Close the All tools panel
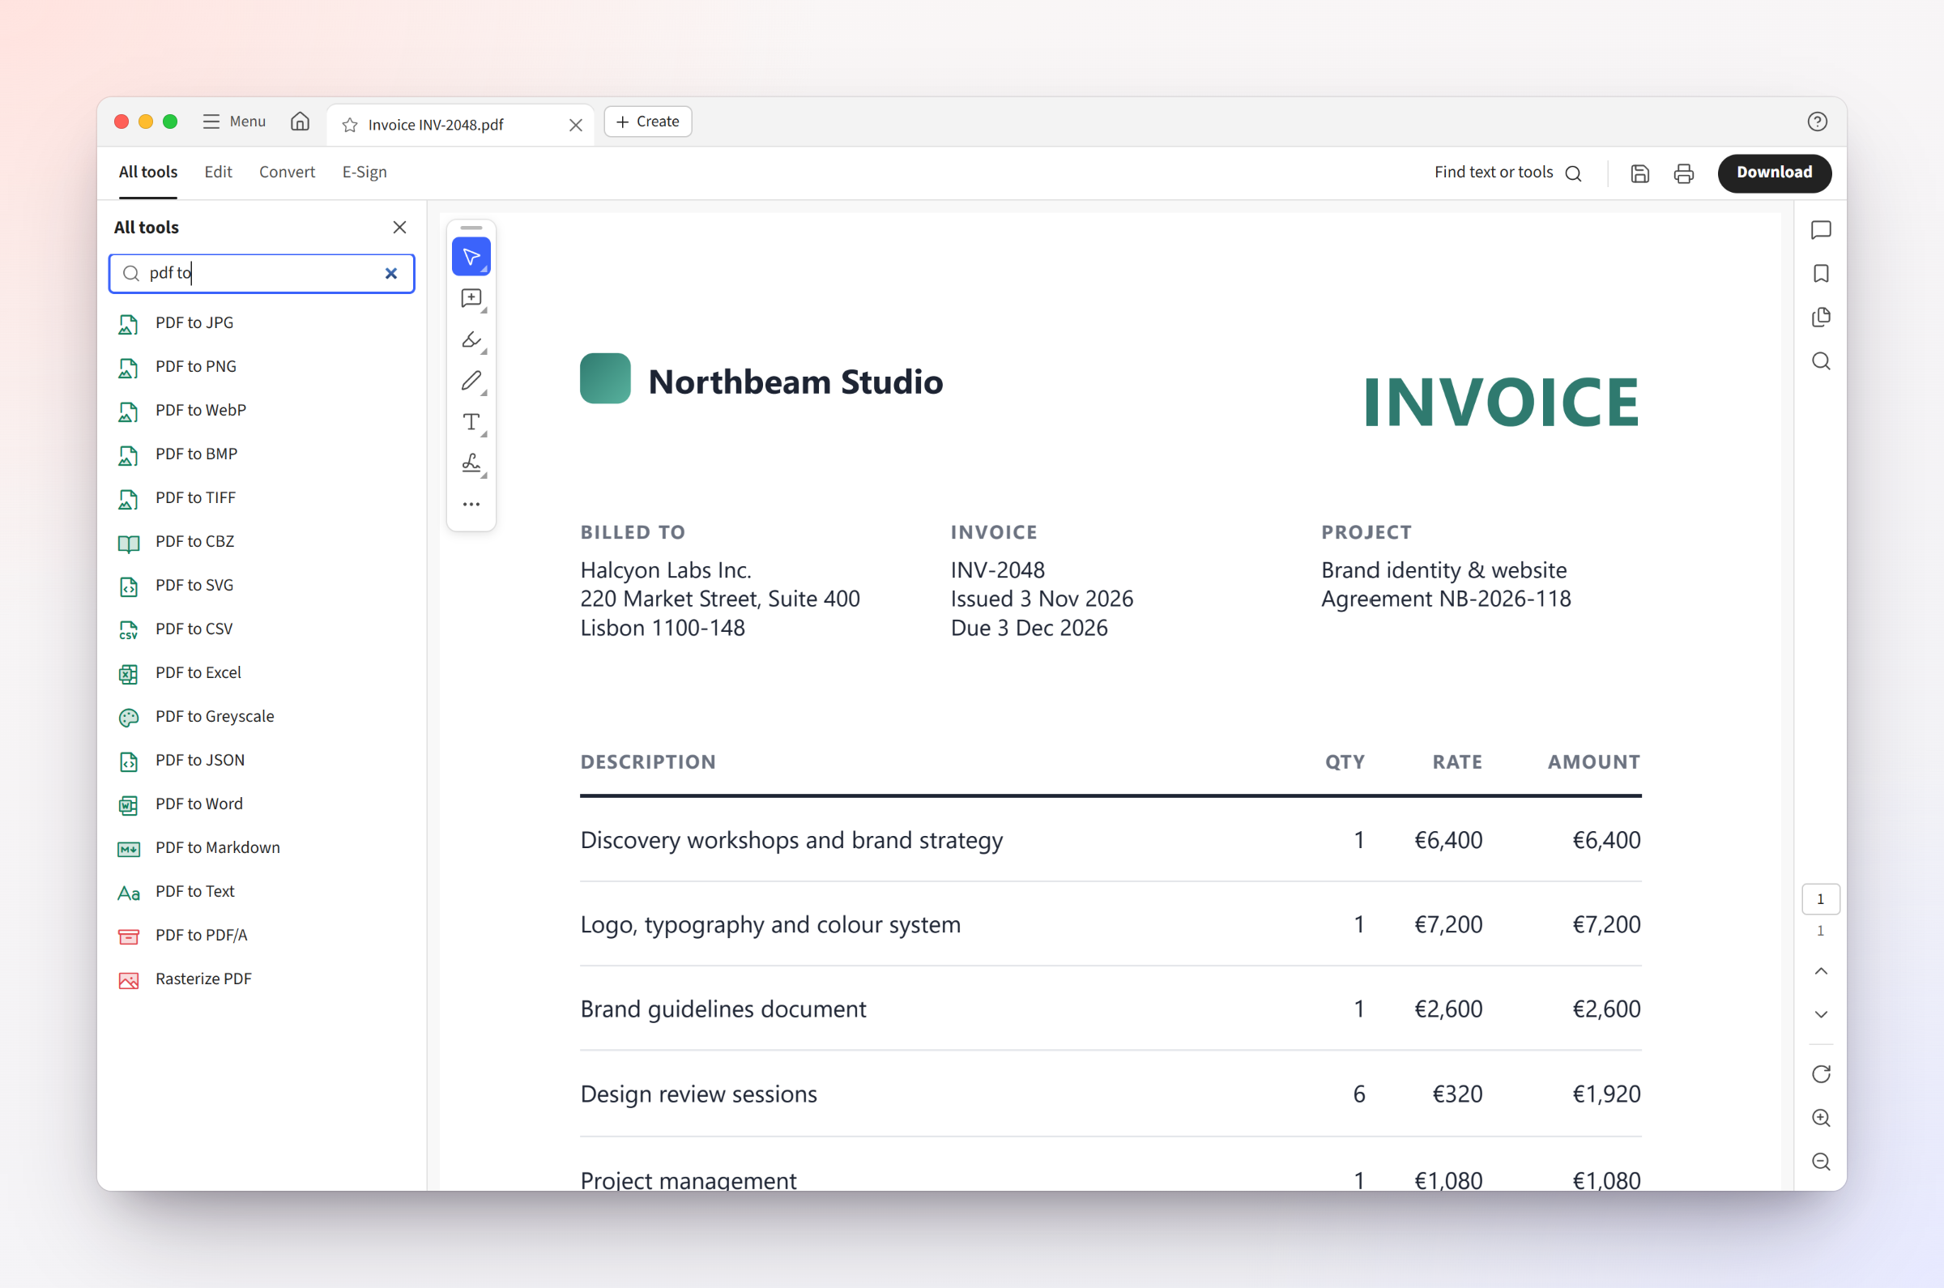This screenshot has height=1288, width=1944. pyautogui.click(x=400, y=228)
